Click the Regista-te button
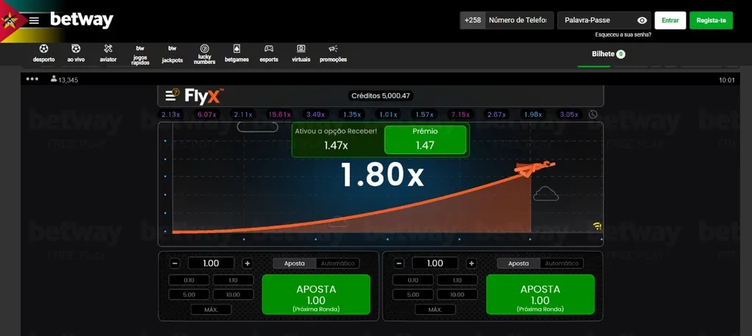752x336 pixels. click(711, 20)
